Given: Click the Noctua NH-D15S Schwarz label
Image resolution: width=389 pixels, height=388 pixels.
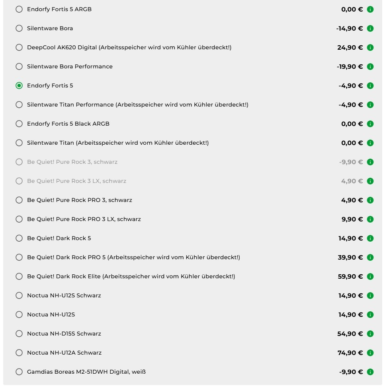Looking at the screenshot, I should click(x=64, y=334).
